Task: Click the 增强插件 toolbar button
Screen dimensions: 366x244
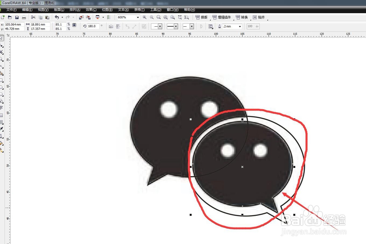Action: click(221, 17)
